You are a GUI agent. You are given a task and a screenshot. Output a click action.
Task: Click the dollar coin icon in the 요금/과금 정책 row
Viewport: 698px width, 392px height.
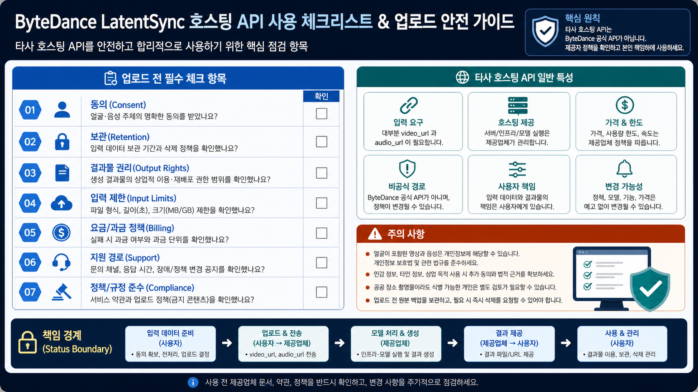pos(61,232)
